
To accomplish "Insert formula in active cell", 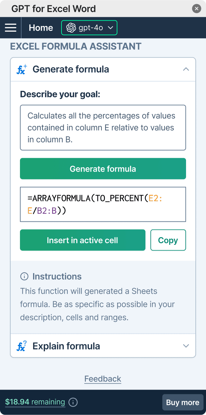I will point(83,240).
